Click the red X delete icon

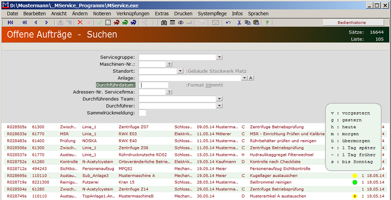(80, 22)
